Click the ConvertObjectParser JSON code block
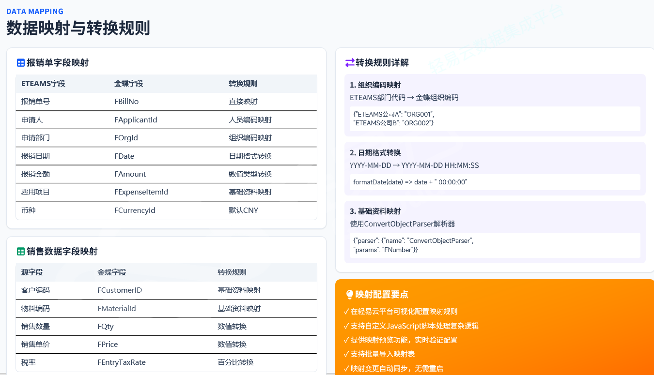The image size is (654, 375). (492, 245)
